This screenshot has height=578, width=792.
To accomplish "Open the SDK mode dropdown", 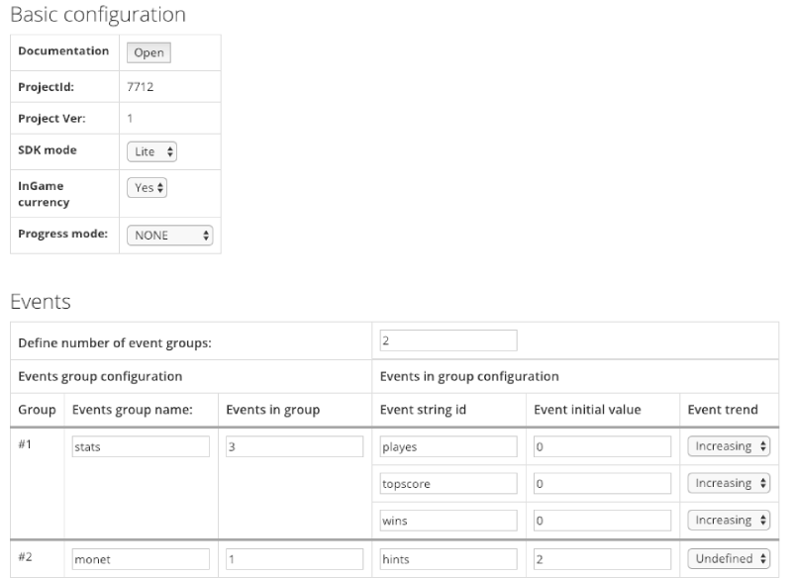I will click(x=151, y=150).
